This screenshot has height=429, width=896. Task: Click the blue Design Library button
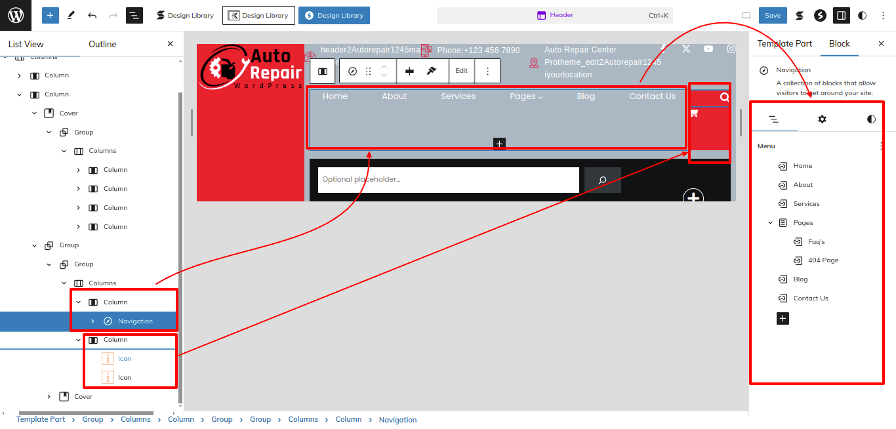point(334,15)
